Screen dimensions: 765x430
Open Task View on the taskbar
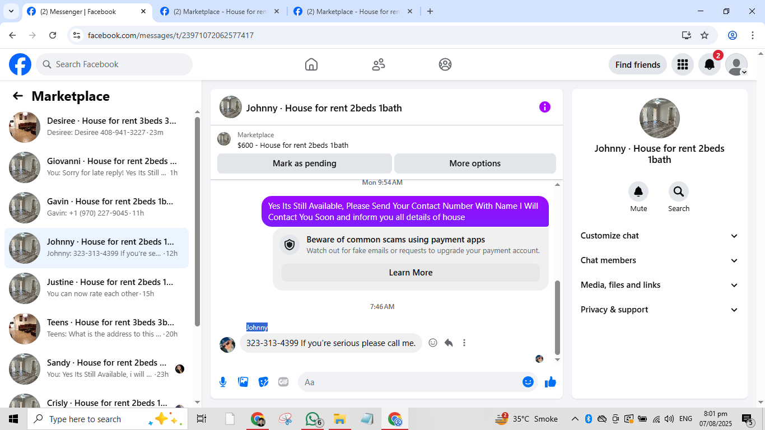tap(202, 419)
